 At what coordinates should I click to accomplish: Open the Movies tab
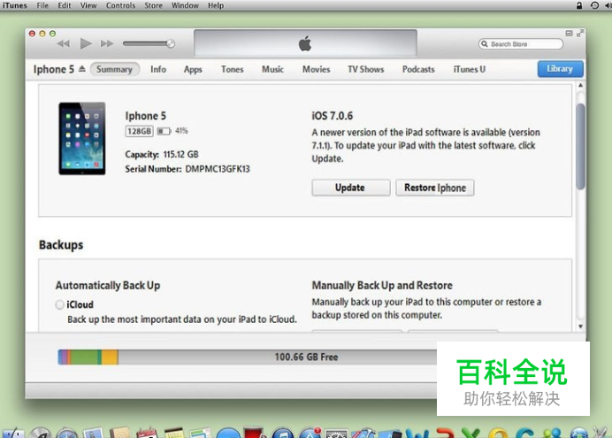click(316, 69)
